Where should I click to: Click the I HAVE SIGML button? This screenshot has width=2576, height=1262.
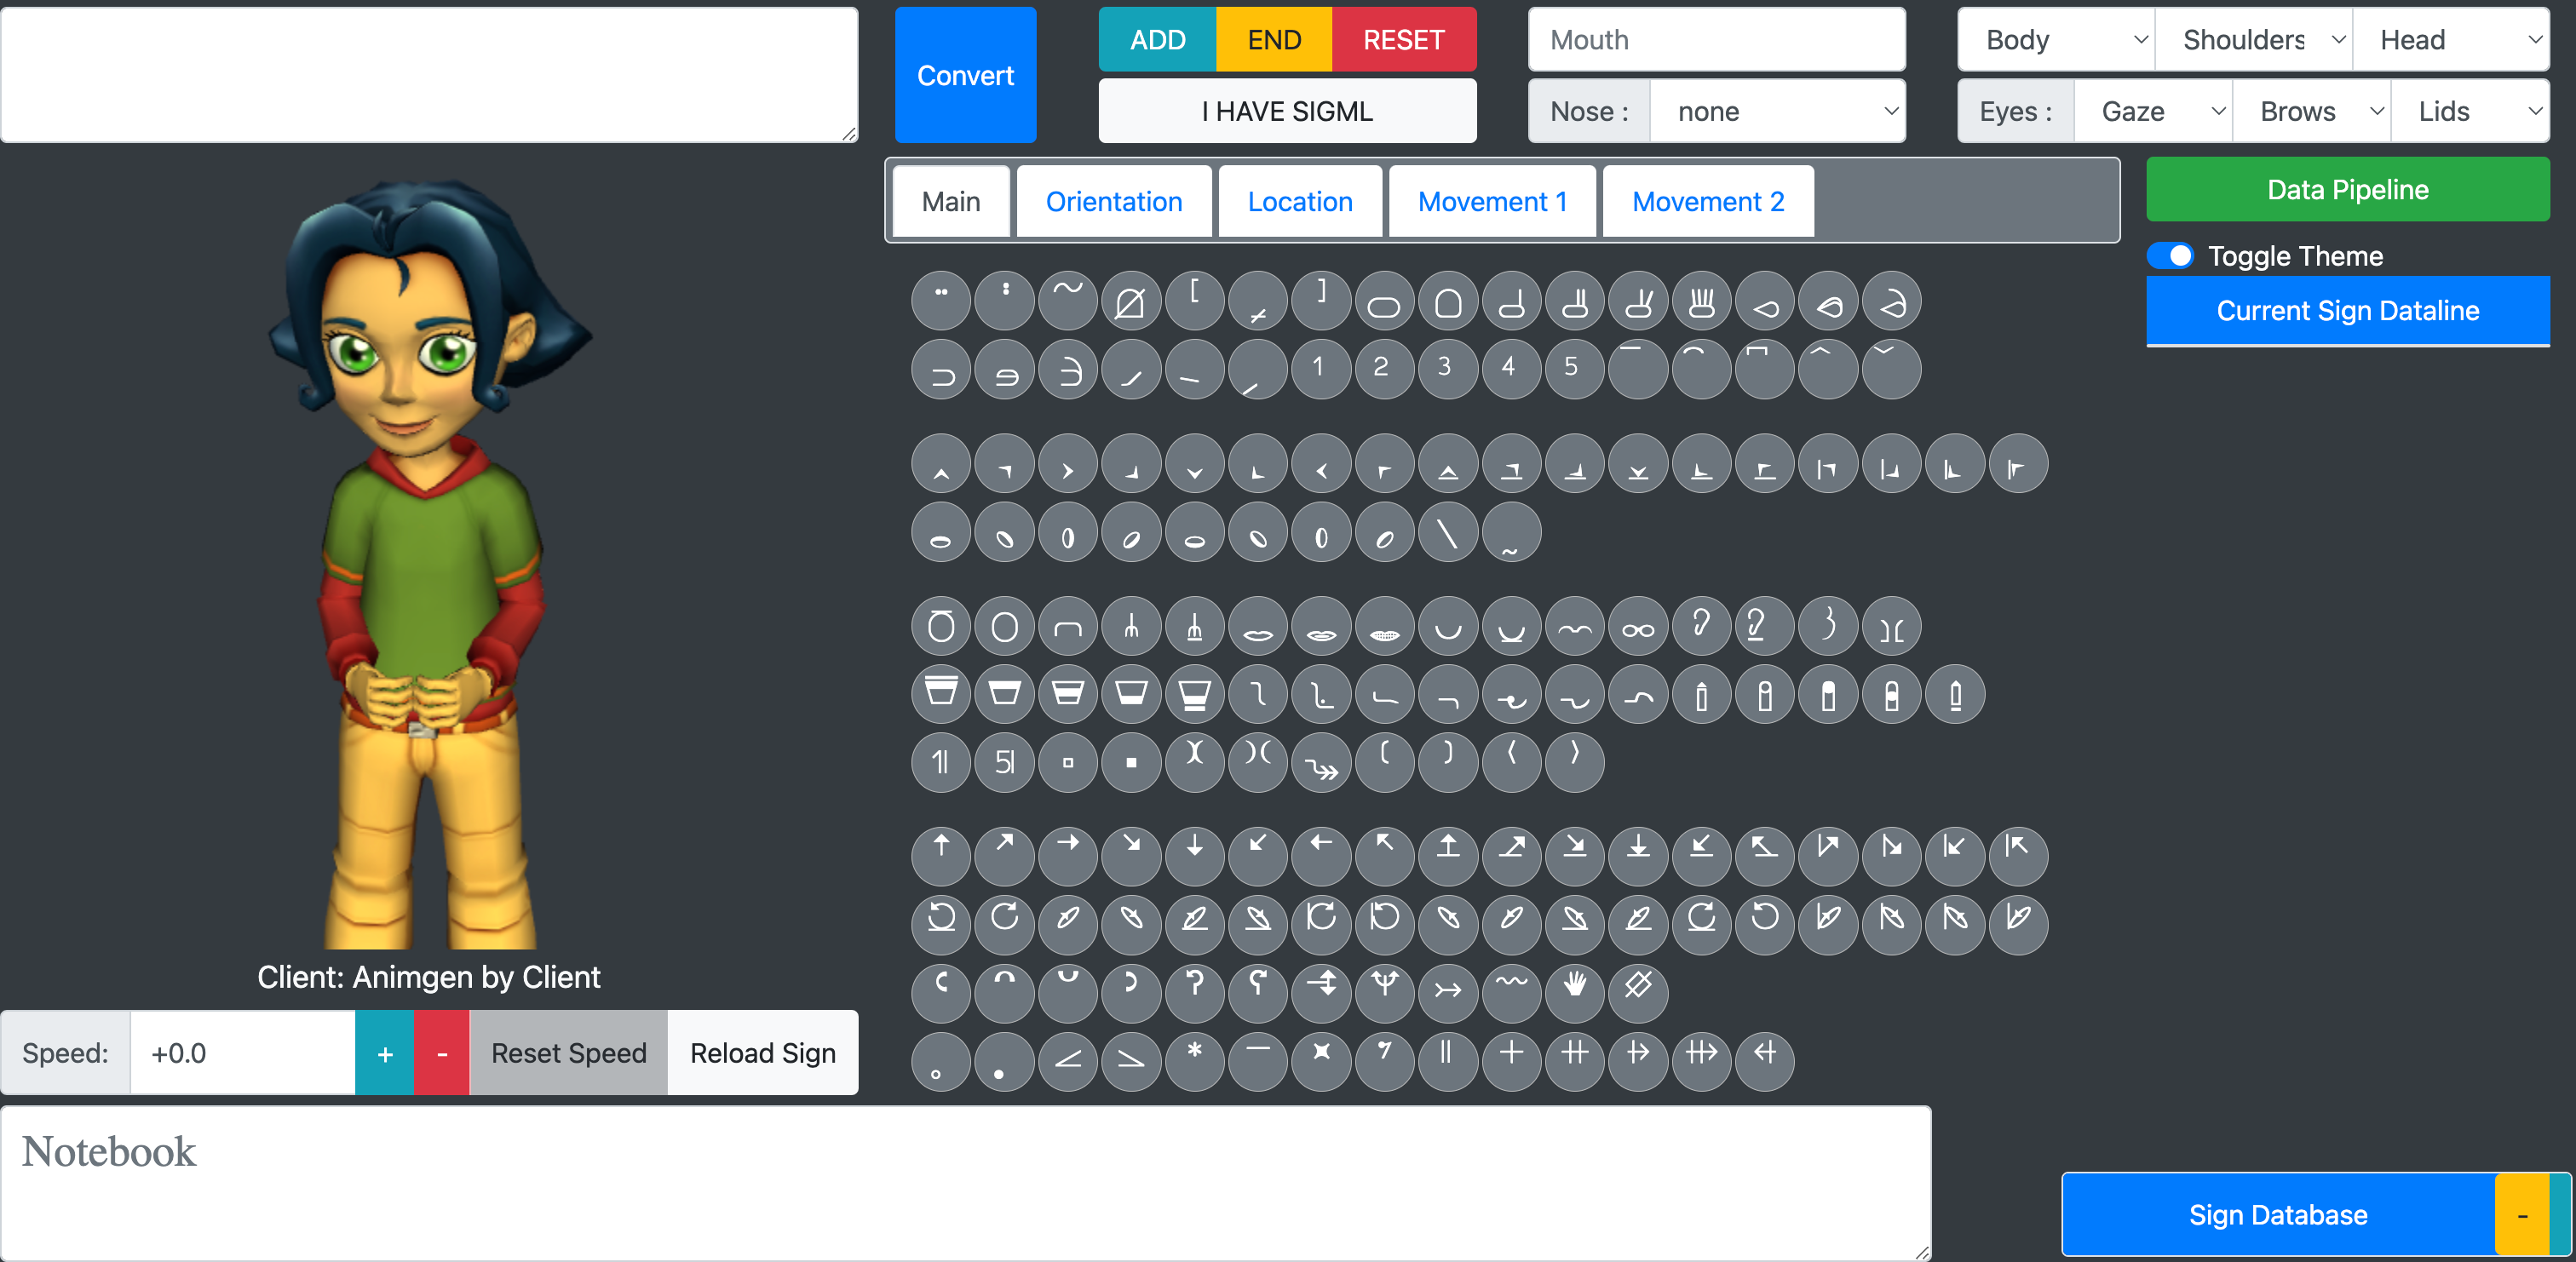coord(1288,111)
